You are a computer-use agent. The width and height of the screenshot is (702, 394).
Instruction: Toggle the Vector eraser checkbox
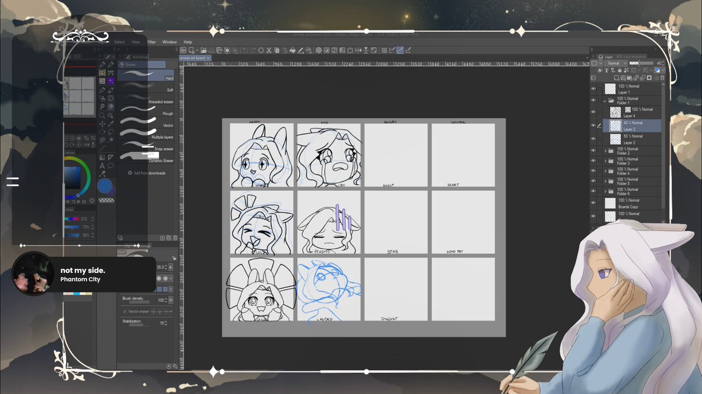coord(124,311)
